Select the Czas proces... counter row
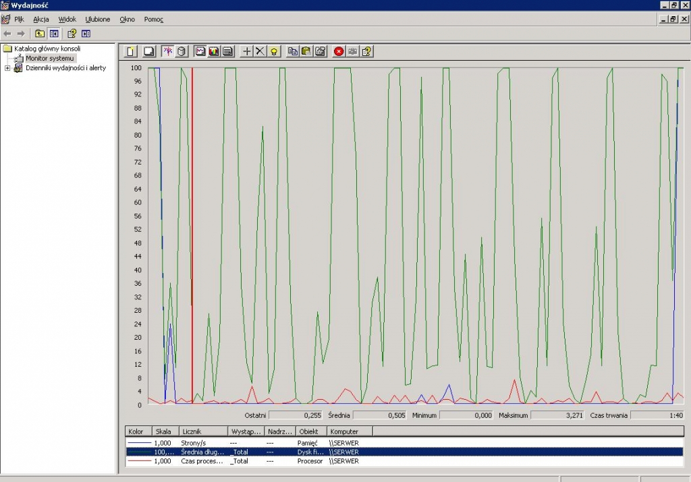Viewport: 691px width, 482px height. (x=405, y=461)
